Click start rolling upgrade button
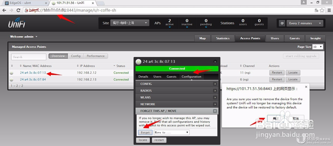 click(x=301, y=56)
